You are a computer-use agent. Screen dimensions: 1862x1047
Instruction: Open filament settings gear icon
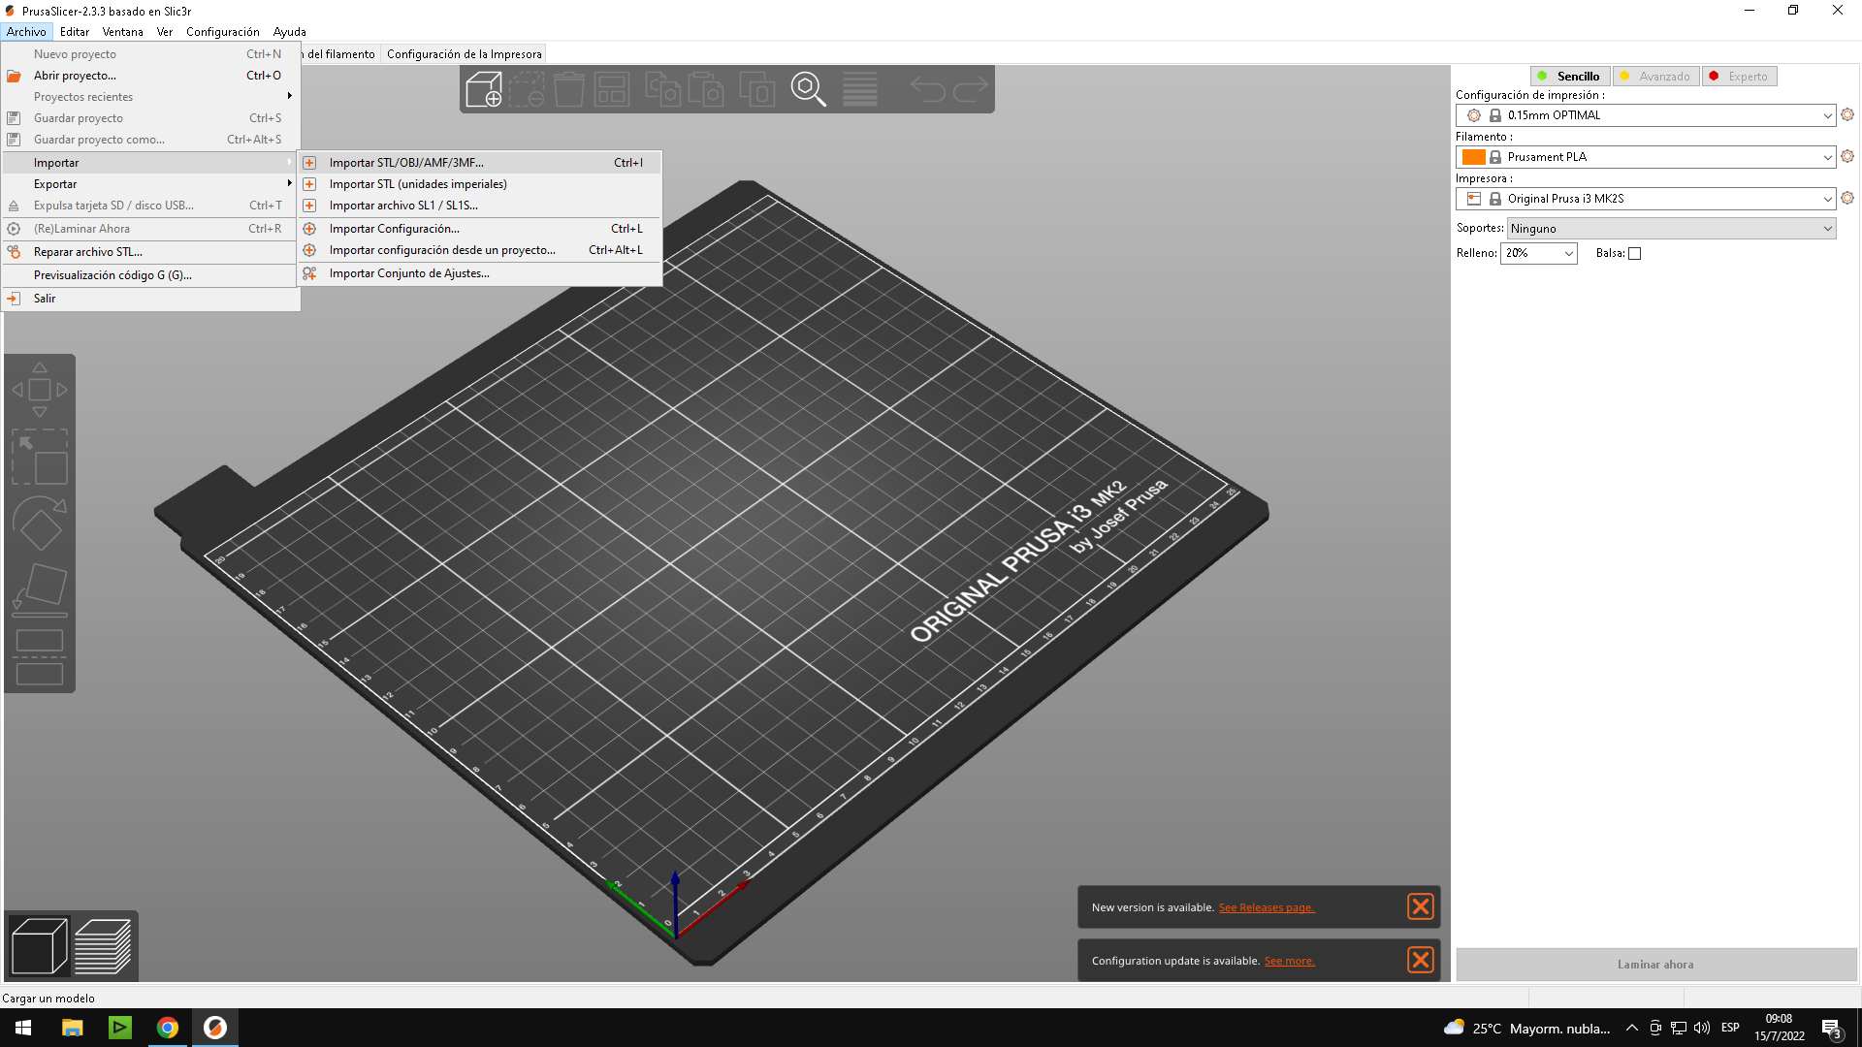[1847, 156]
